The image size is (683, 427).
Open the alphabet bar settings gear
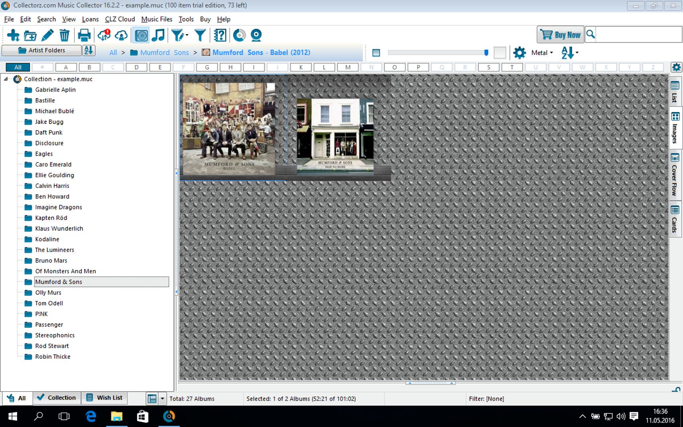coord(676,67)
